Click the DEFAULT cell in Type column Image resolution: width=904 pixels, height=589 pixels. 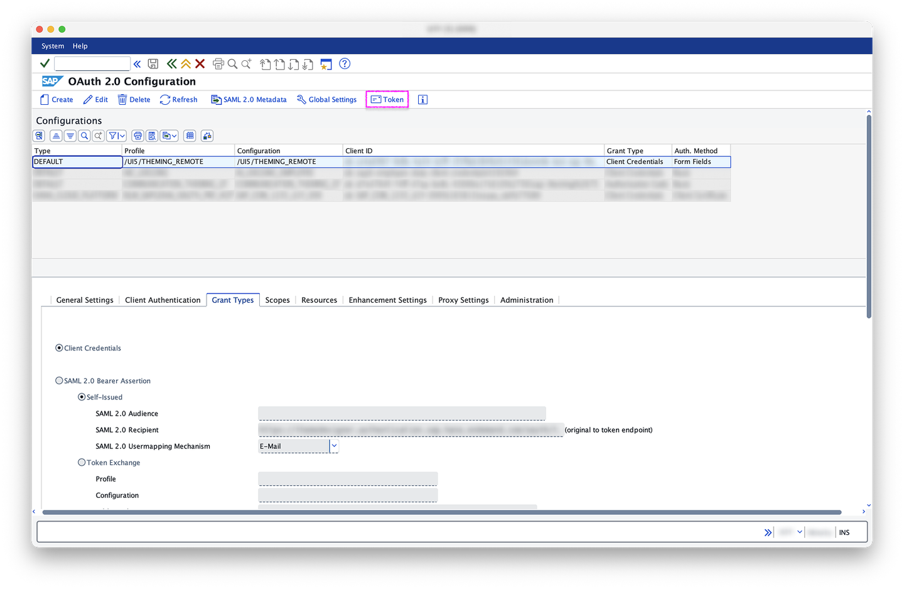coord(77,162)
